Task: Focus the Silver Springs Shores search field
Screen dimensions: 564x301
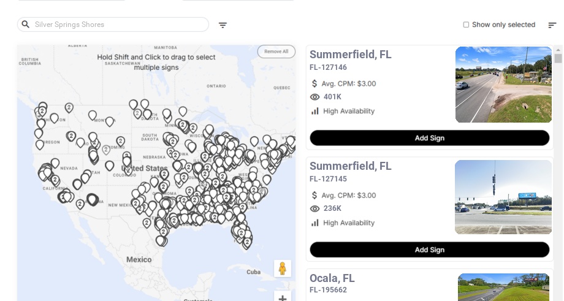Action: (x=116, y=25)
